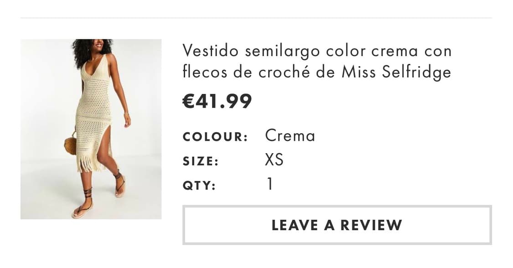Open the cream crochet dress product photo
The image size is (513, 268).
tap(91, 129)
